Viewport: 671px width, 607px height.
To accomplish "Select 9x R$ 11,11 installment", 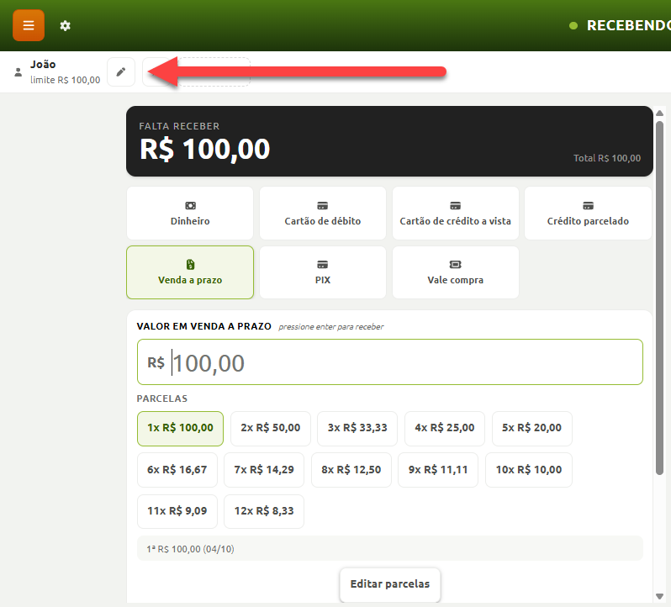I will pos(438,470).
